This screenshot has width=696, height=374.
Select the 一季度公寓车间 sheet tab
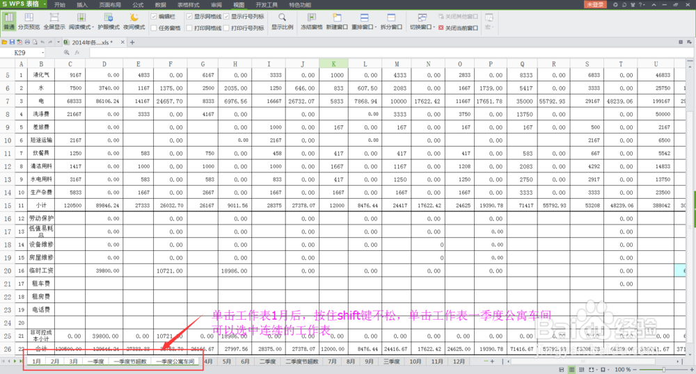(x=175, y=361)
